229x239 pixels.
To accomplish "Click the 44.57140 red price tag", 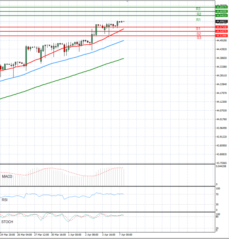I will click(x=221, y=27).
